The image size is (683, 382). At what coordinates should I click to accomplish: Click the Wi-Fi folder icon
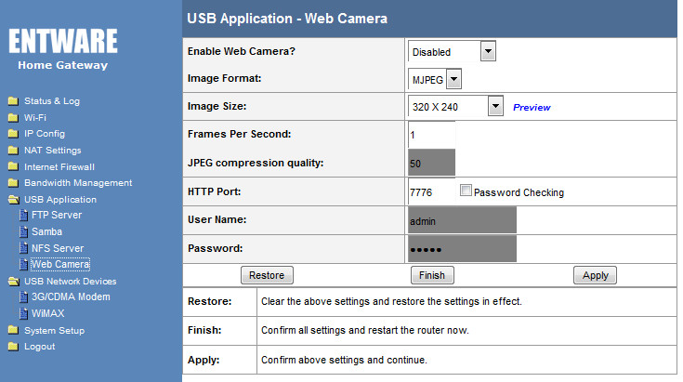pos(13,118)
